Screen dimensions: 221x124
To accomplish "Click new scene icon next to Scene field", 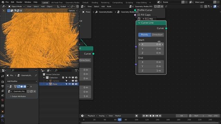I will (183, 2).
